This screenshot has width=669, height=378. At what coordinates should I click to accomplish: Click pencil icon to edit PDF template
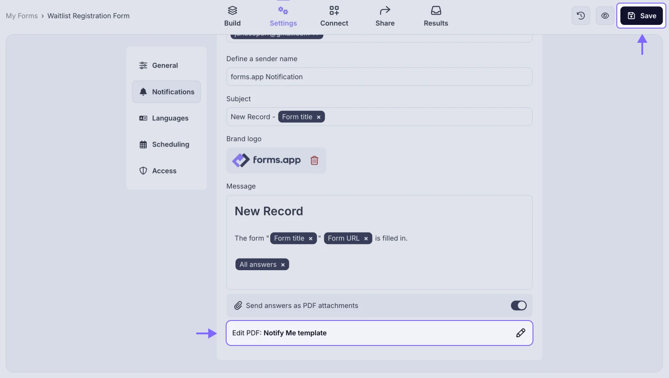pos(520,333)
